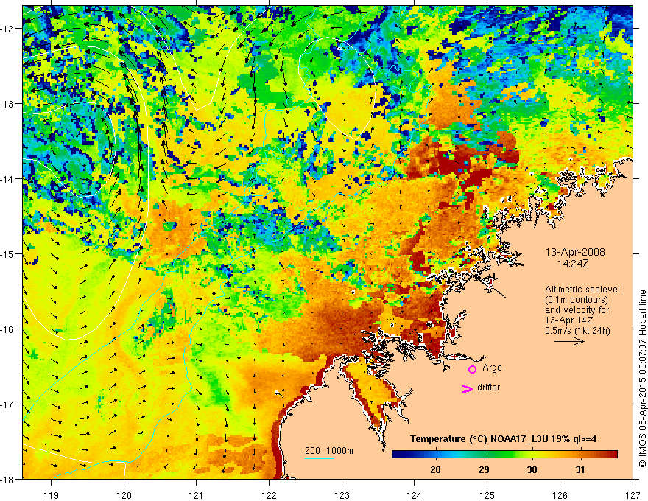Click the latitude axis label '-16'
This screenshot has width=648, height=501.
(7, 329)
